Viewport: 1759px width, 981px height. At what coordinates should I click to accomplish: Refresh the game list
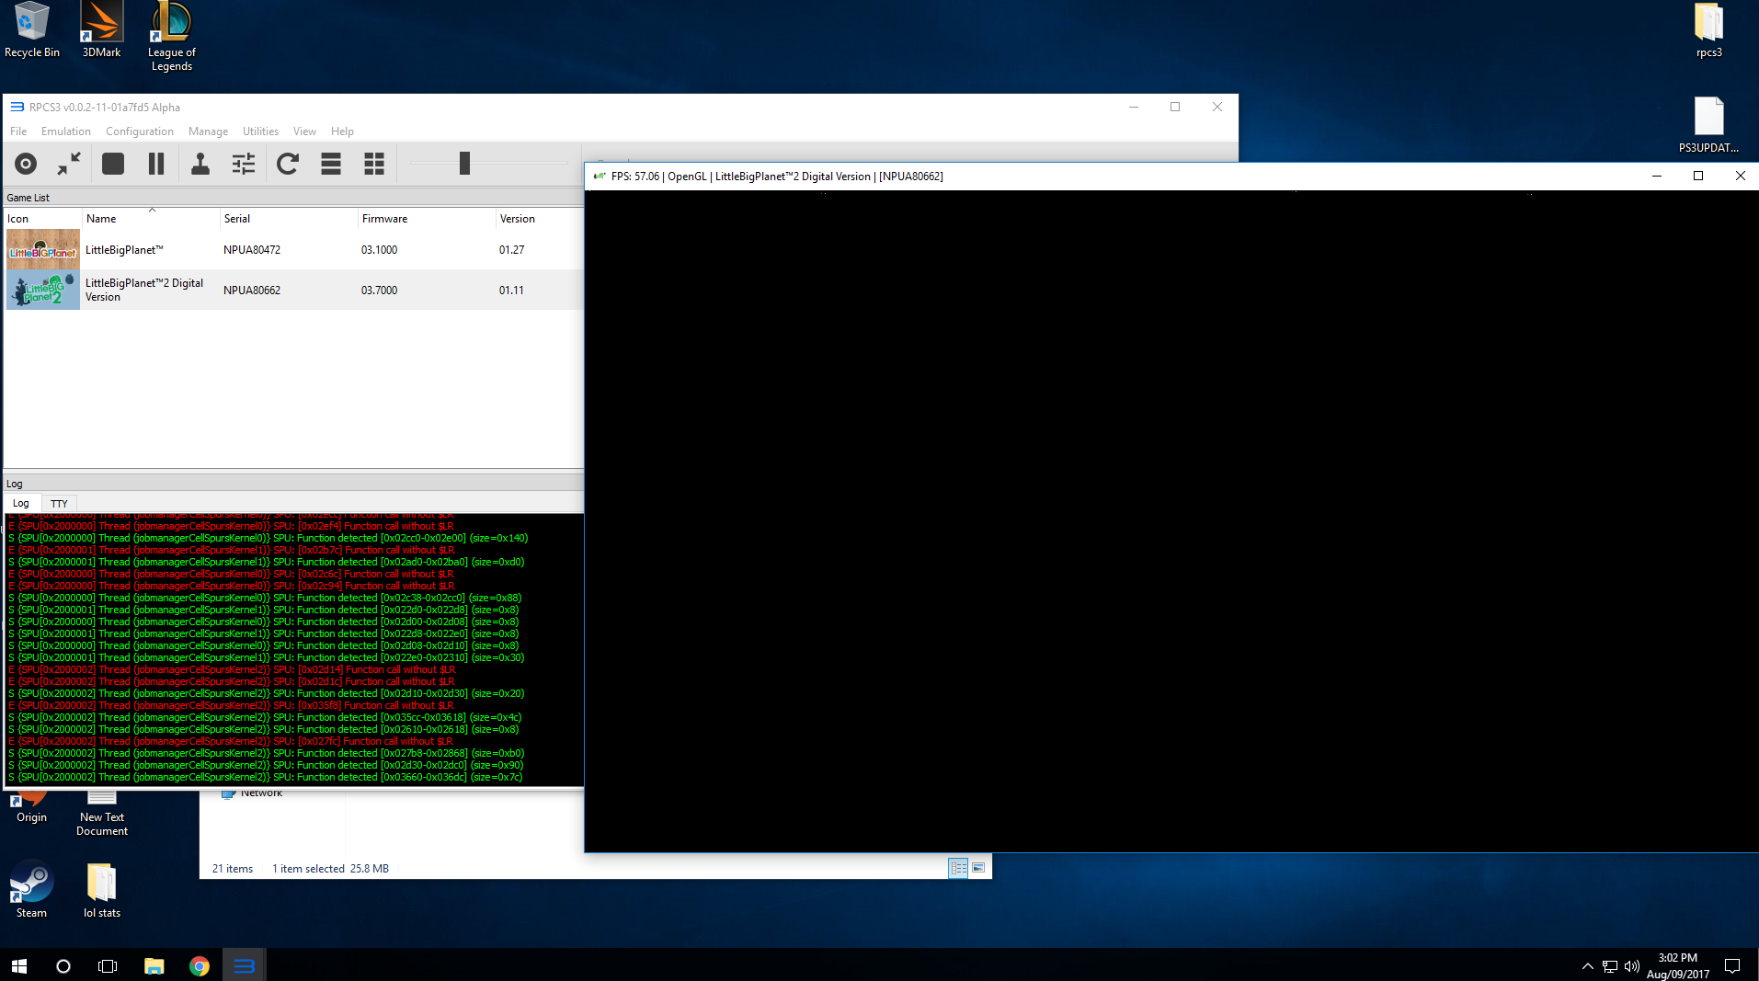[x=288, y=164]
